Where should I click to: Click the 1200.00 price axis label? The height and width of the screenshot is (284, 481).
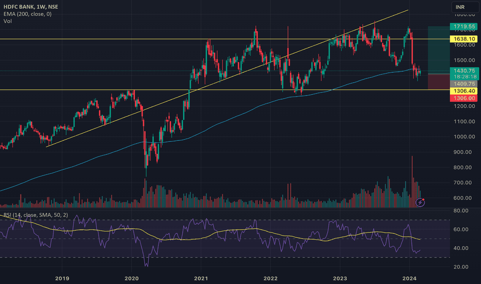pyautogui.click(x=464, y=106)
